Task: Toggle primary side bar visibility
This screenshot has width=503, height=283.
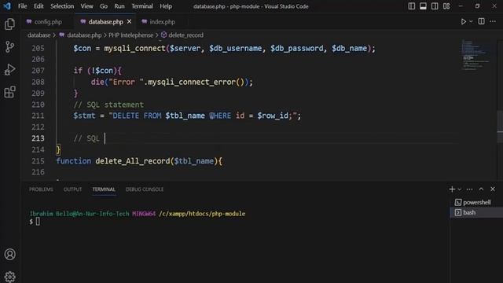Action: pyautogui.click(x=412, y=6)
